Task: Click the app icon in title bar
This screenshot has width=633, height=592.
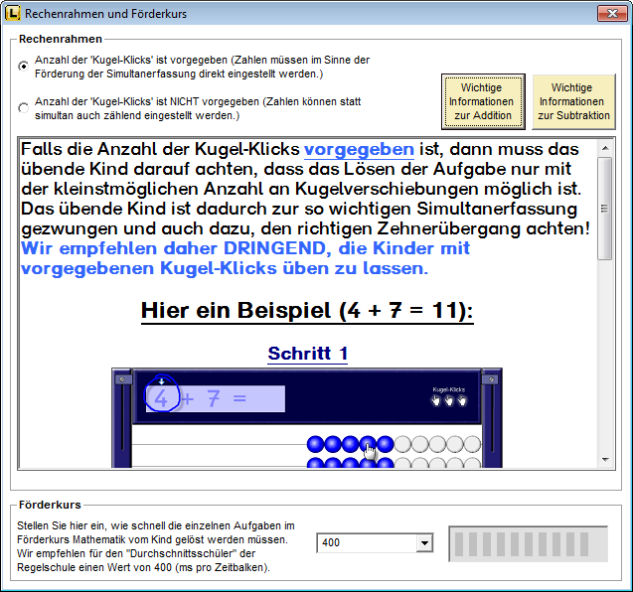Action: (12, 14)
